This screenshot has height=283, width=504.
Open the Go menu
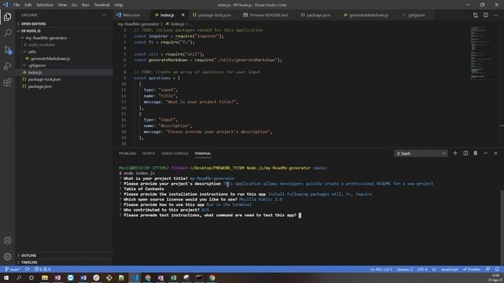[74, 5]
